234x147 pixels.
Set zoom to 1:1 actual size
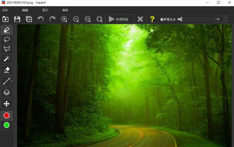pos(88,19)
